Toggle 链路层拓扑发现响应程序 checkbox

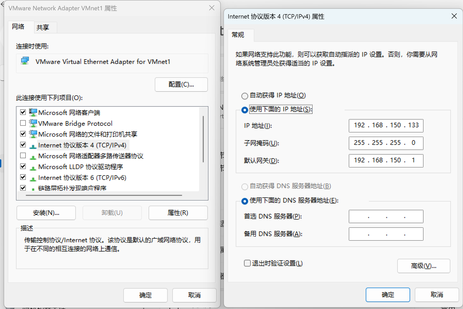coord(23,188)
